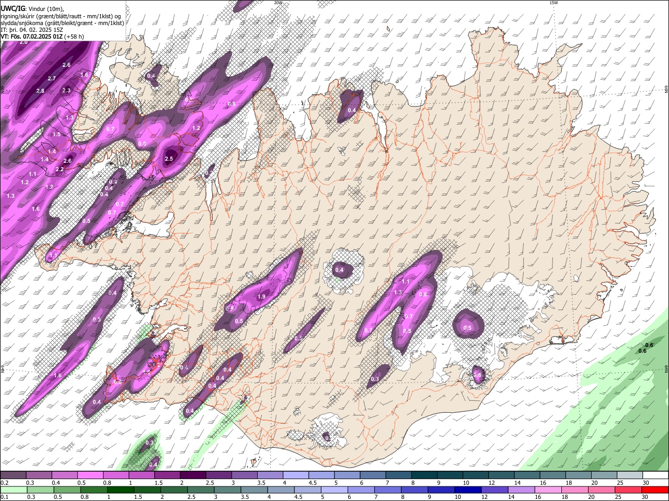Click the 20W longitude label

click(x=278, y=3)
